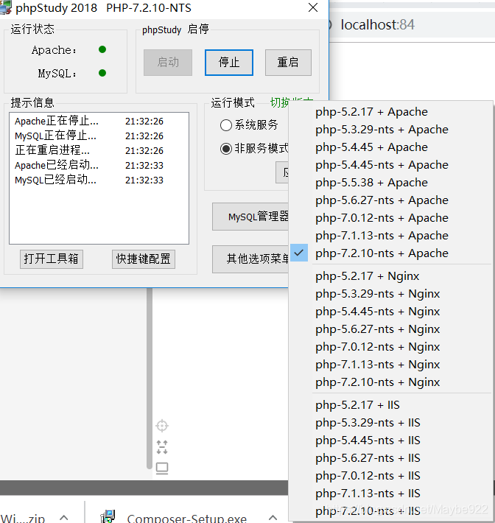Image resolution: width=495 pixels, height=523 pixels.
Task: Open Composer-Setup.exe download item
Action: (x=187, y=517)
